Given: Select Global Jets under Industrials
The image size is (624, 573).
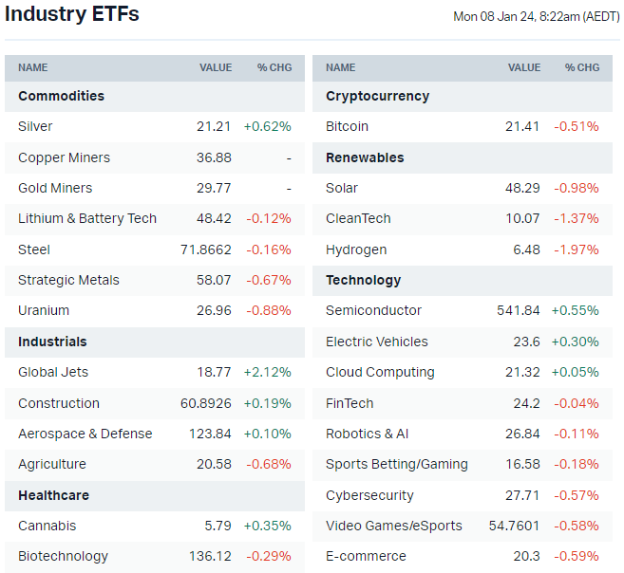Looking at the screenshot, I should click(x=53, y=372).
